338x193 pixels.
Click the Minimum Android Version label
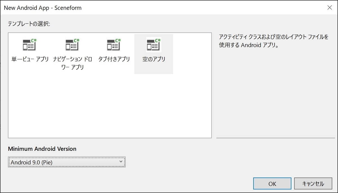coord(42,149)
